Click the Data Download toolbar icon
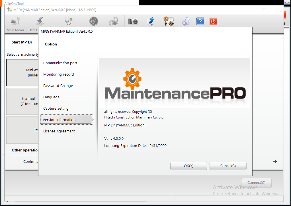Screen dimensions: 291x206 [x=40, y=21]
